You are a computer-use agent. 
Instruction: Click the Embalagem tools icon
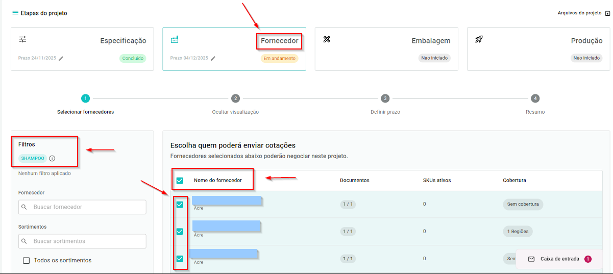pos(327,39)
